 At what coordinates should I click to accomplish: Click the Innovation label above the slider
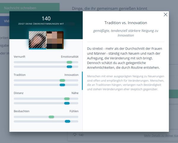71,75
